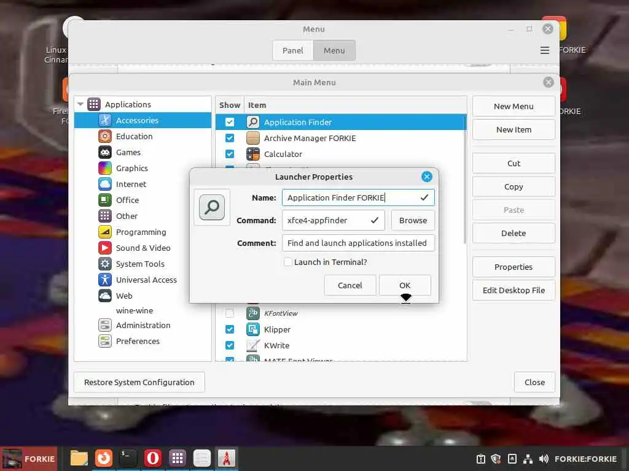The height and width of the screenshot is (471, 629).
Task: Select the Other category icon
Action: pos(104,216)
